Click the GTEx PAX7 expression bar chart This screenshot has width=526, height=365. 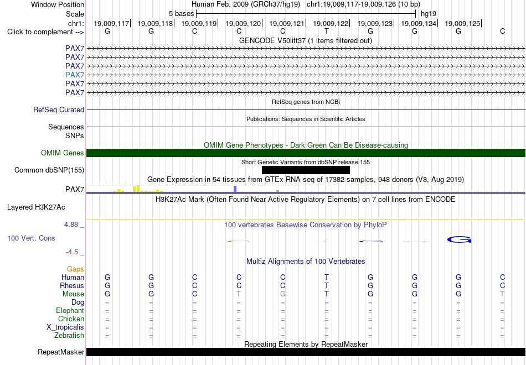pos(191,189)
